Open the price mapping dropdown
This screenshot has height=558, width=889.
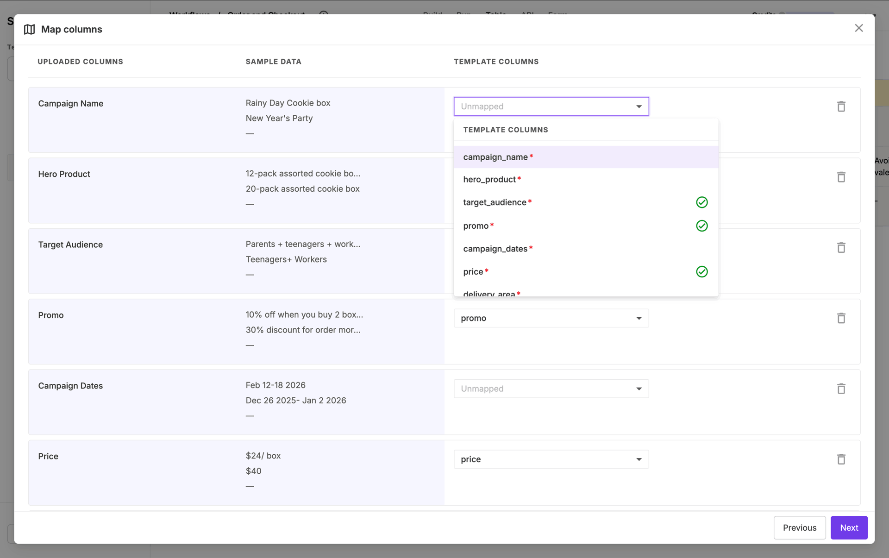pos(551,459)
